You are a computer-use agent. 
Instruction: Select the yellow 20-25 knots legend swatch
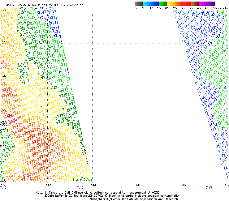(x=171, y=4)
